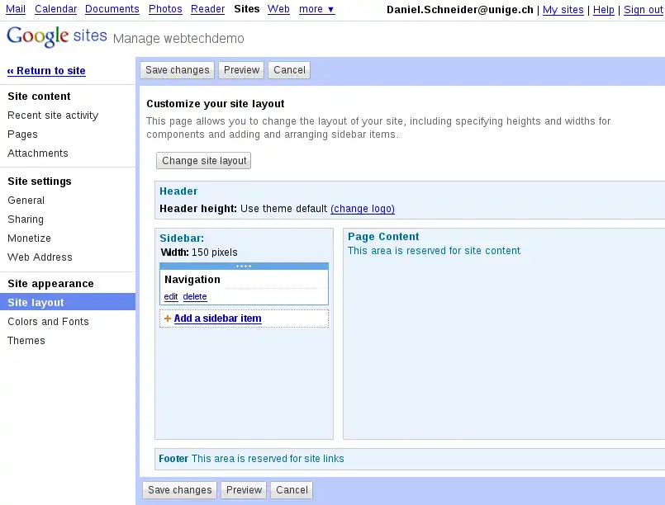Click the top Preview button
The image size is (665, 505).
[x=241, y=70]
